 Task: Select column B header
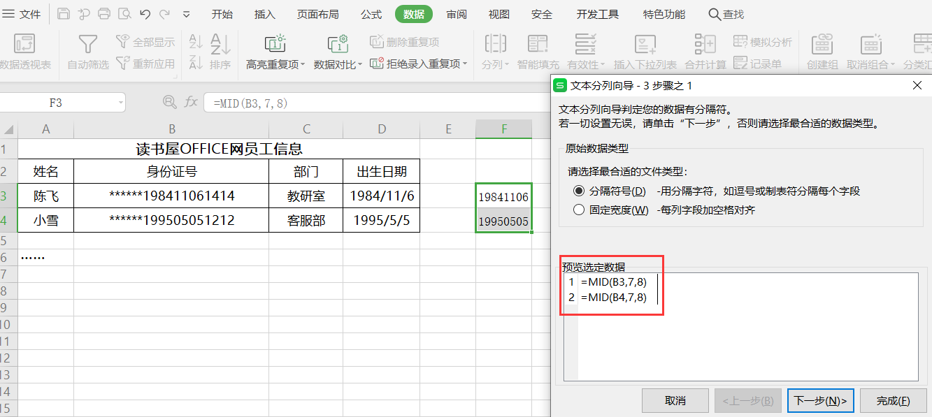pos(171,129)
